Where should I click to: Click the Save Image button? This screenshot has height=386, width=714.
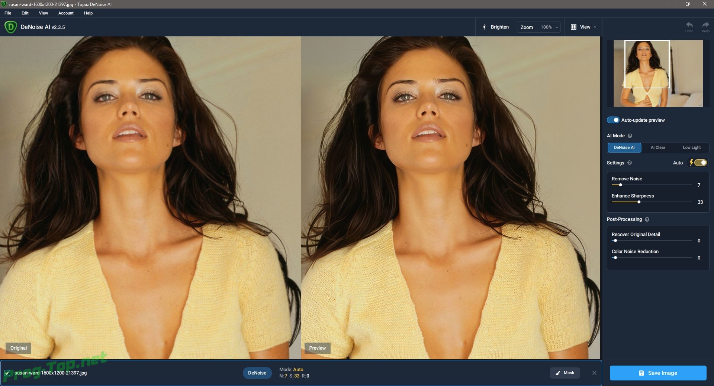(x=658, y=373)
